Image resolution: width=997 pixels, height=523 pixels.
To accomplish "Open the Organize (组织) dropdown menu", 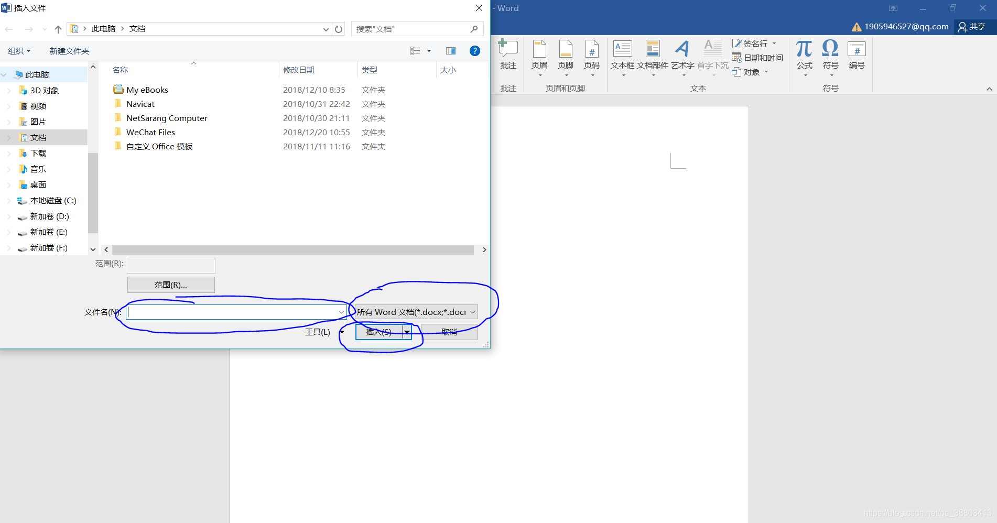I will 19,51.
